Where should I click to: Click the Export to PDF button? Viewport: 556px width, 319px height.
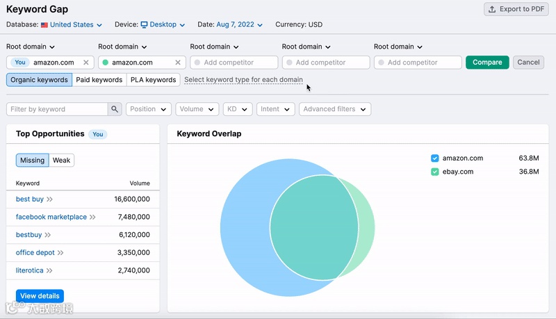pyautogui.click(x=516, y=9)
